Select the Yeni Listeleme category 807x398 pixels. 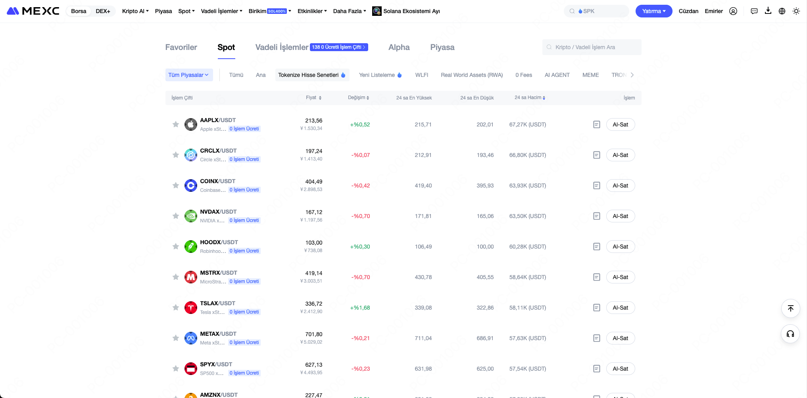click(x=380, y=75)
